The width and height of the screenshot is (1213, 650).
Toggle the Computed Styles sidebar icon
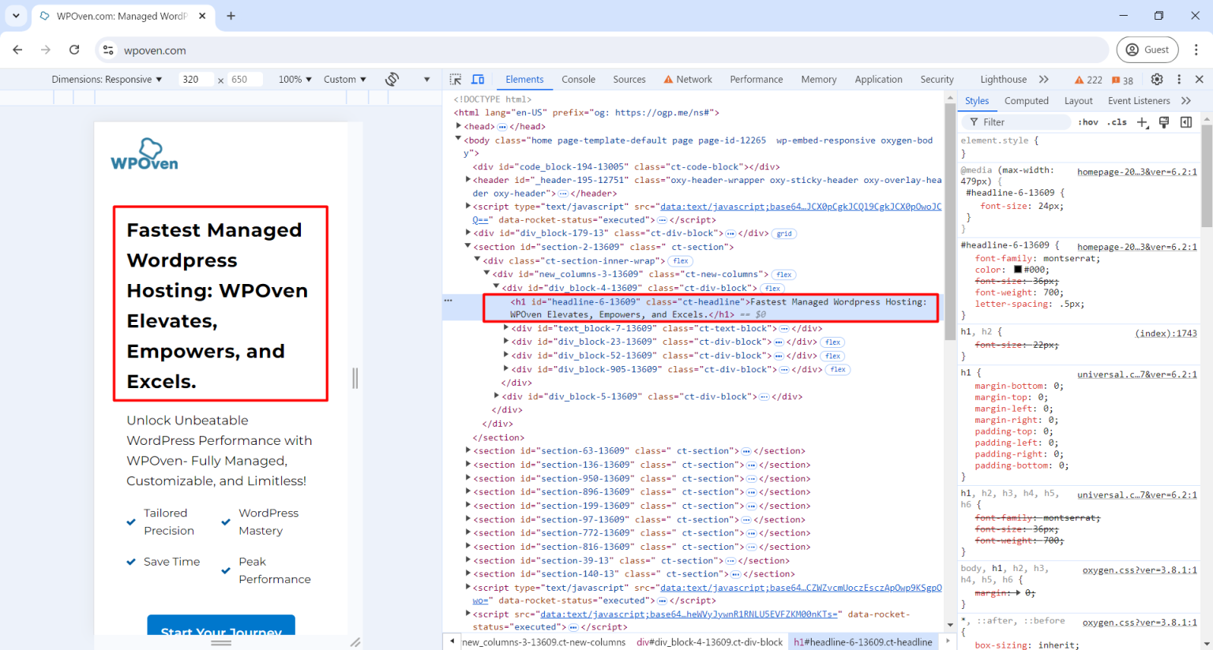(x=1185, y=121)
